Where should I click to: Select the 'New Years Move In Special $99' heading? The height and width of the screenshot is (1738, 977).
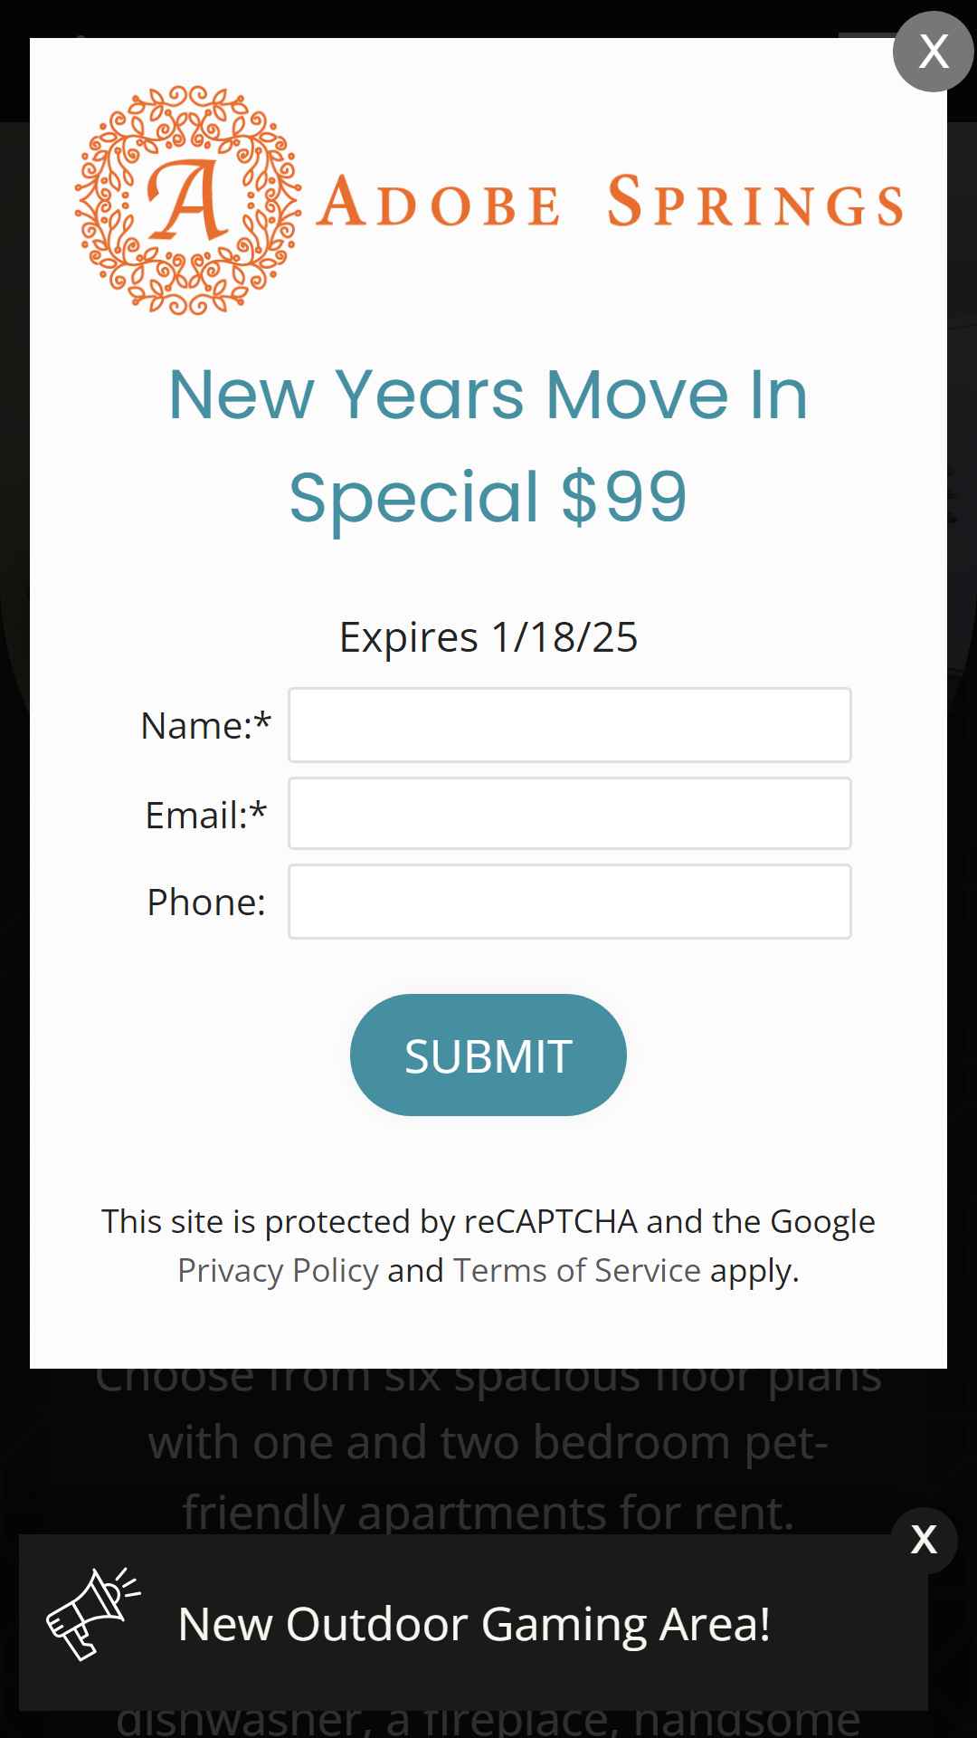click(x=488, y=445)
